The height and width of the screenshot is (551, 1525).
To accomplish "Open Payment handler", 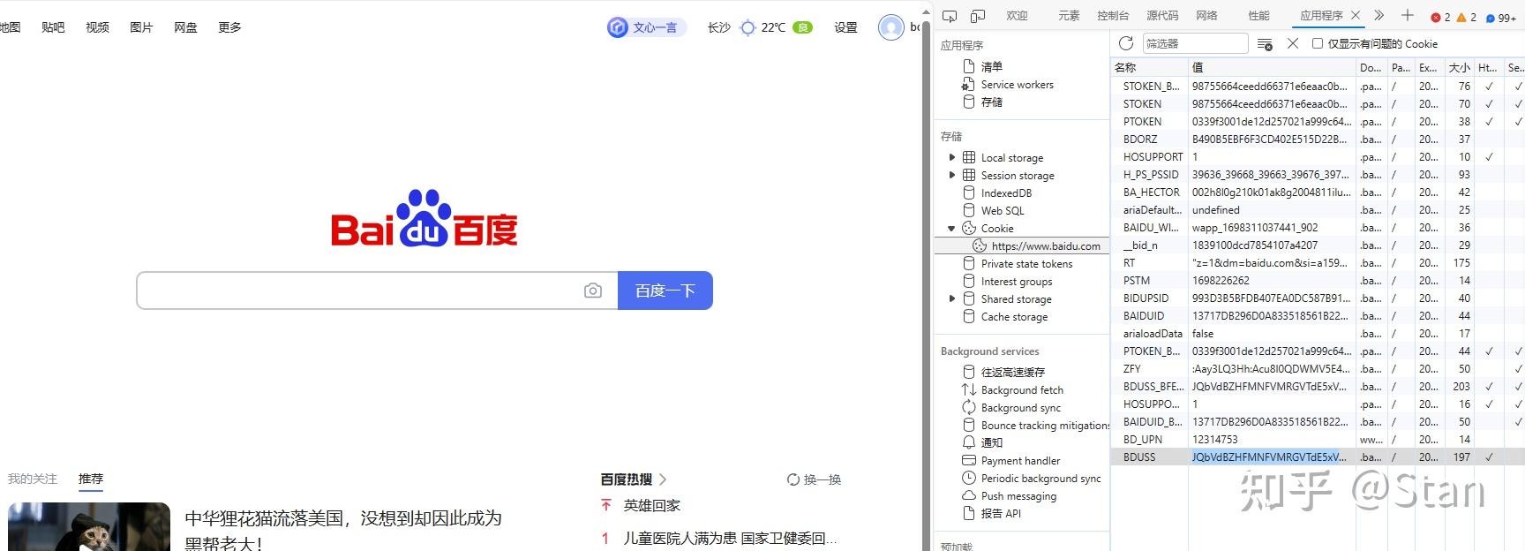I will point(1020,460).
